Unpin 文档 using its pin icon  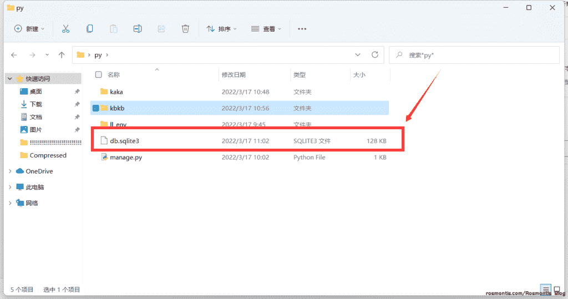[77, 116]
